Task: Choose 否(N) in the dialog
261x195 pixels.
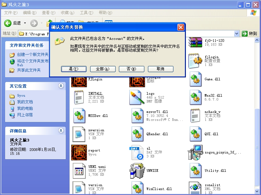Action: [x=132, y=69]
